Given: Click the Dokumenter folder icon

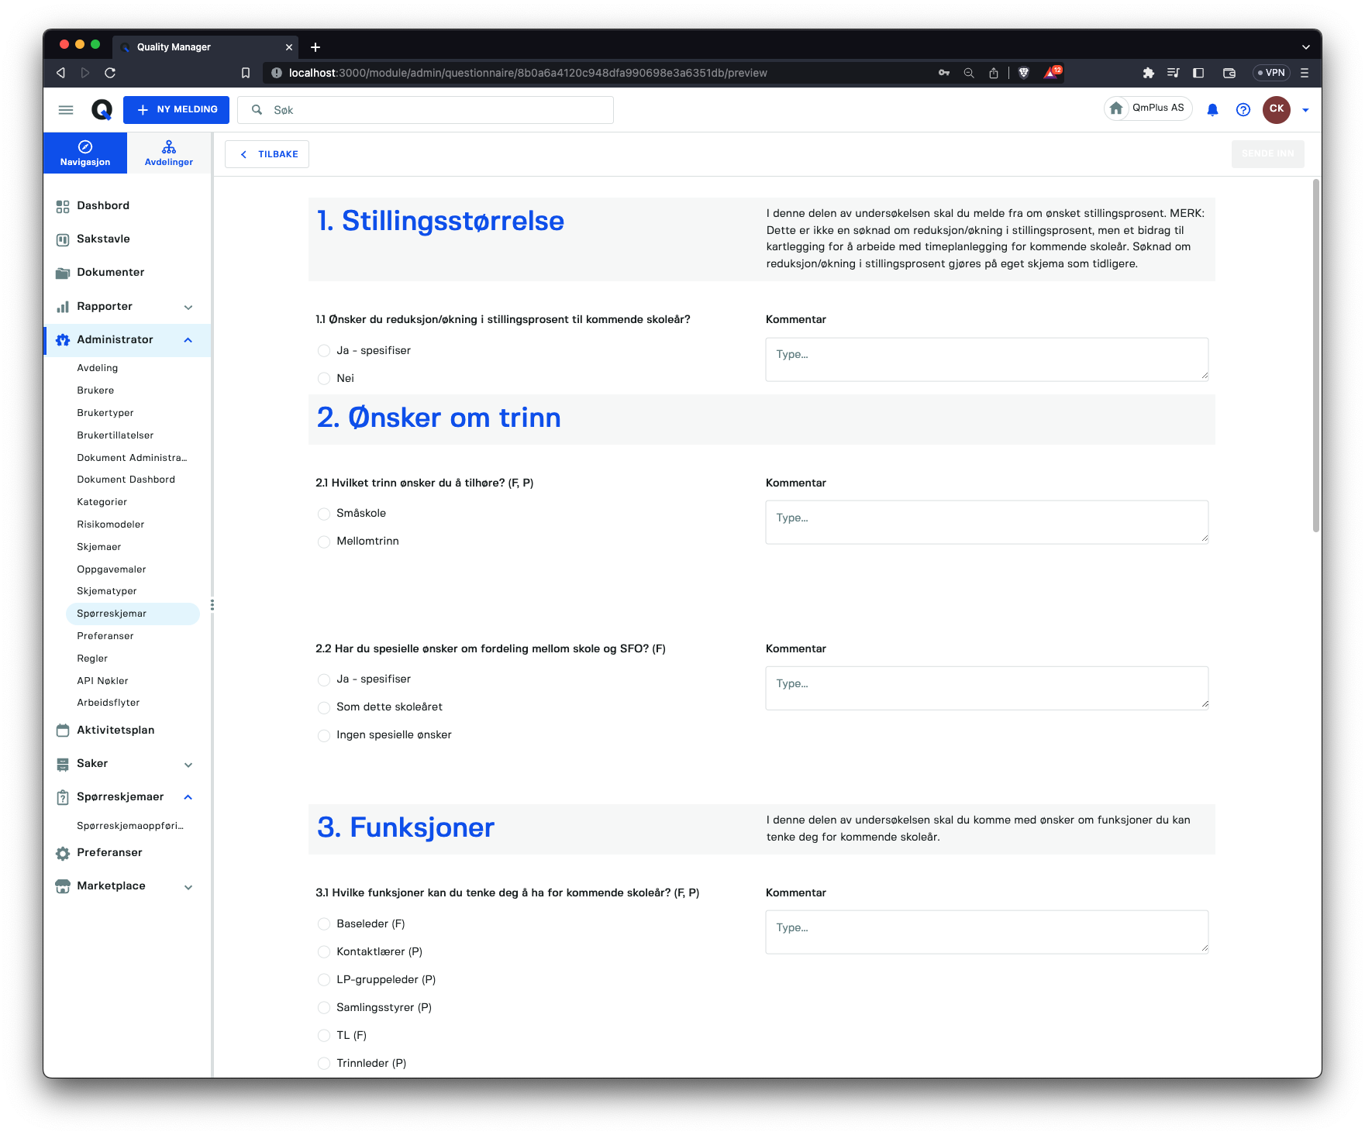Looking at the screenshot, I should (x=63, y=273).
